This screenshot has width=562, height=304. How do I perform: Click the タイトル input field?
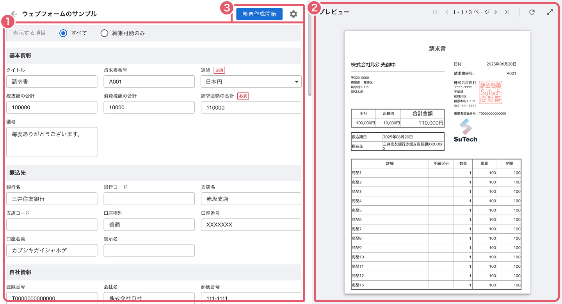coord(52,82)
